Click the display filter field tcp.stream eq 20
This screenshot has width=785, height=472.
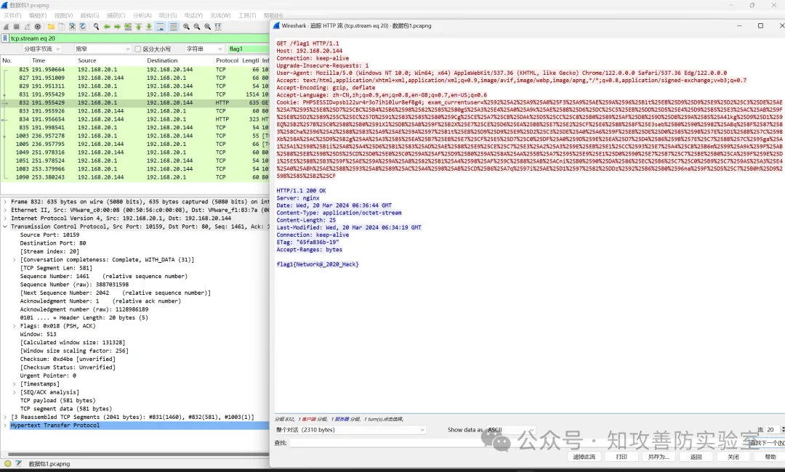coord(139,38)
